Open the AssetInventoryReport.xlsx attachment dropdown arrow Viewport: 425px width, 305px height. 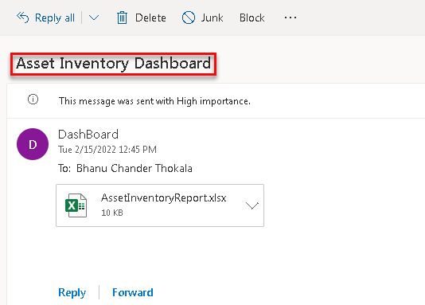[x=252, y=205]
